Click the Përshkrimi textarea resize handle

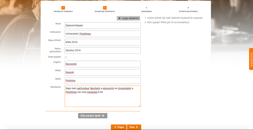point(139,105)
